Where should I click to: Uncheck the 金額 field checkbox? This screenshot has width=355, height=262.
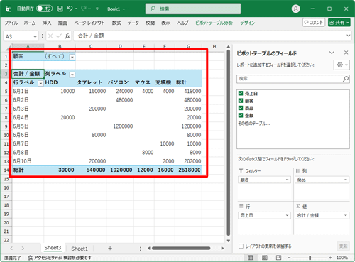241,115
